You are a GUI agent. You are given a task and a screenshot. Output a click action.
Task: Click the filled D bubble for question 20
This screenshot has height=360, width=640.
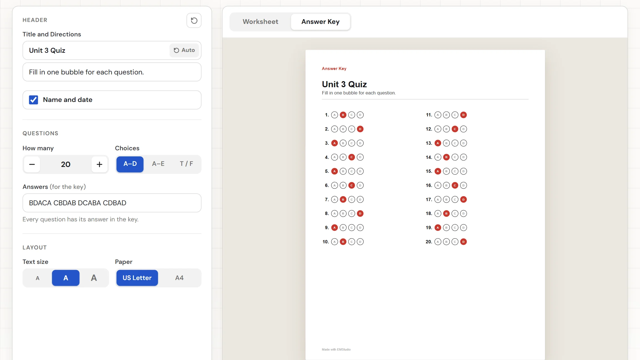pyautogui.click(x=463, y=242)
